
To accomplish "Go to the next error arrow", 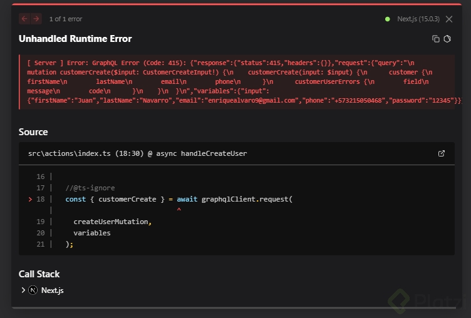I will pyautogui.click(x=36, y=19).
